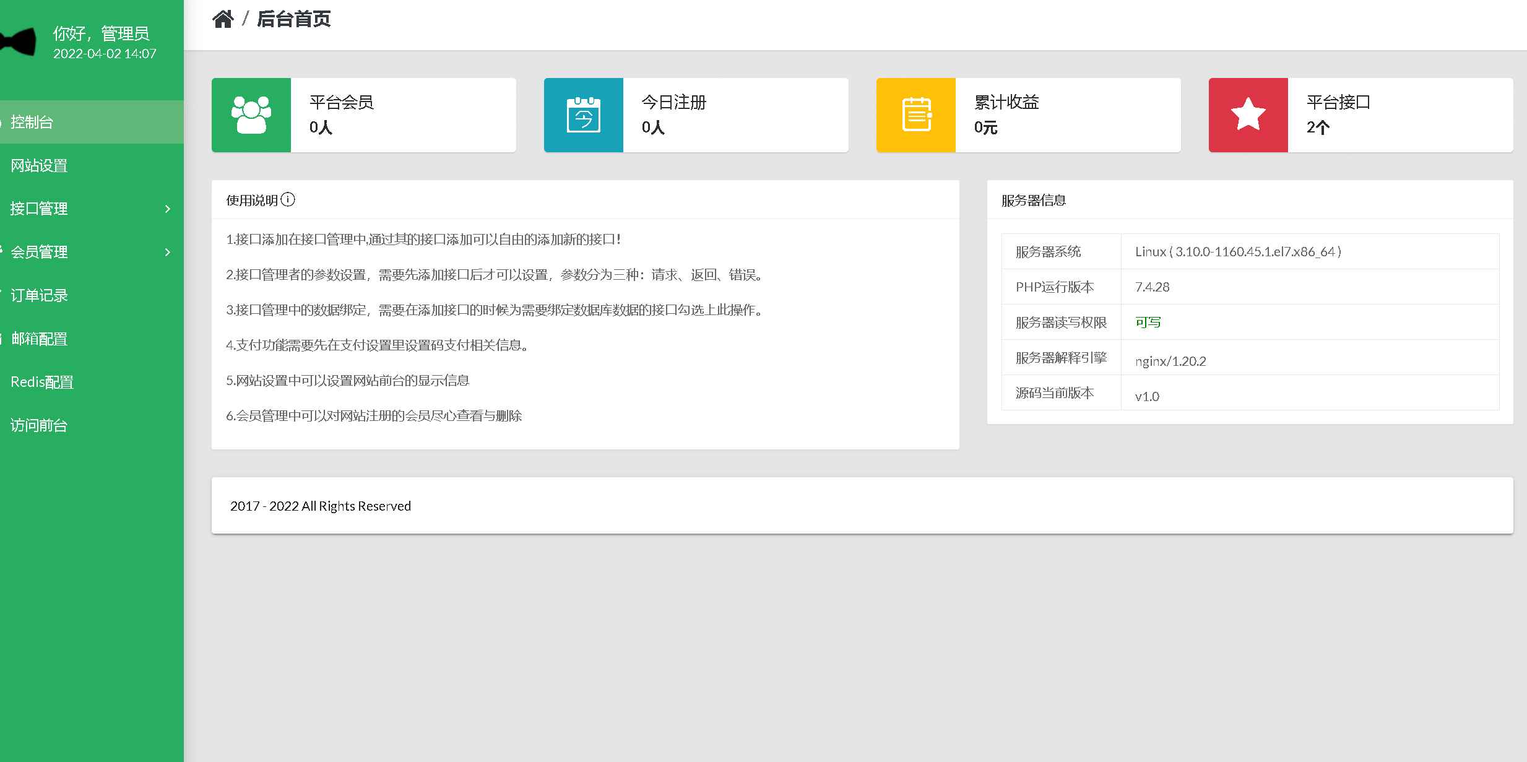The height and width of the screenshot is (762, 1527).
Task: Click 访问前台 to view the frontend
Action: point(38,425)
